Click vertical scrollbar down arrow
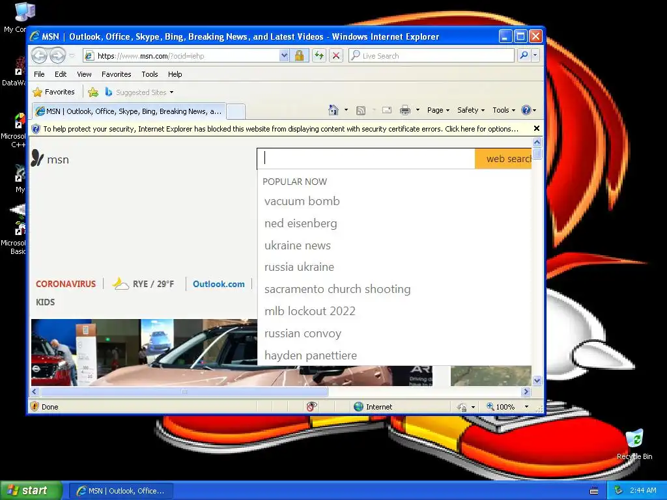The image size is (667, 500). 537,380
